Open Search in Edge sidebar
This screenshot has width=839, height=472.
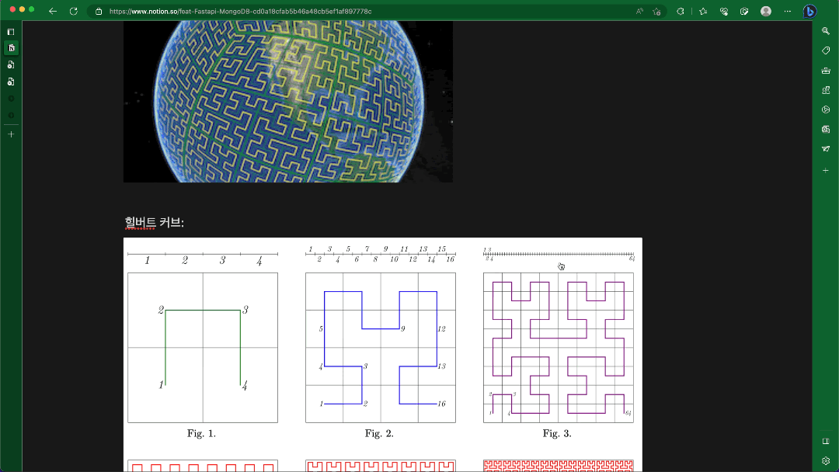pyautogui.click(x=826, y=31)
